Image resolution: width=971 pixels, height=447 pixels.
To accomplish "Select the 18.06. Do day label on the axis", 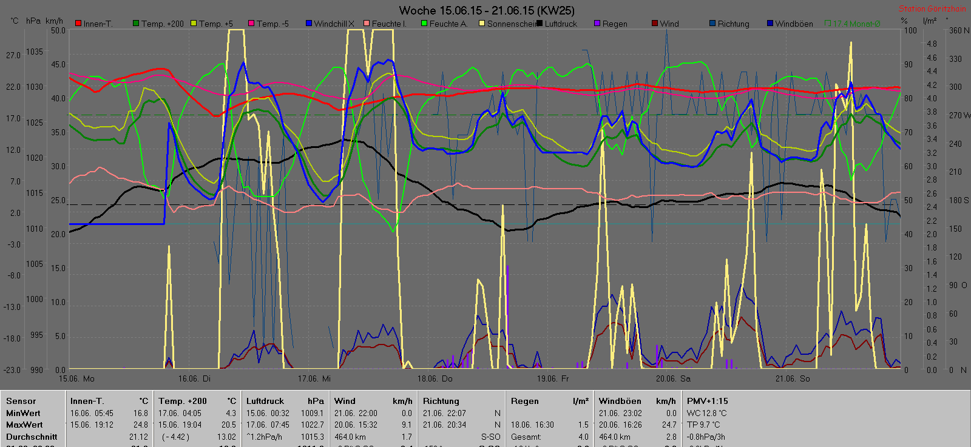I will pos(435,378).
